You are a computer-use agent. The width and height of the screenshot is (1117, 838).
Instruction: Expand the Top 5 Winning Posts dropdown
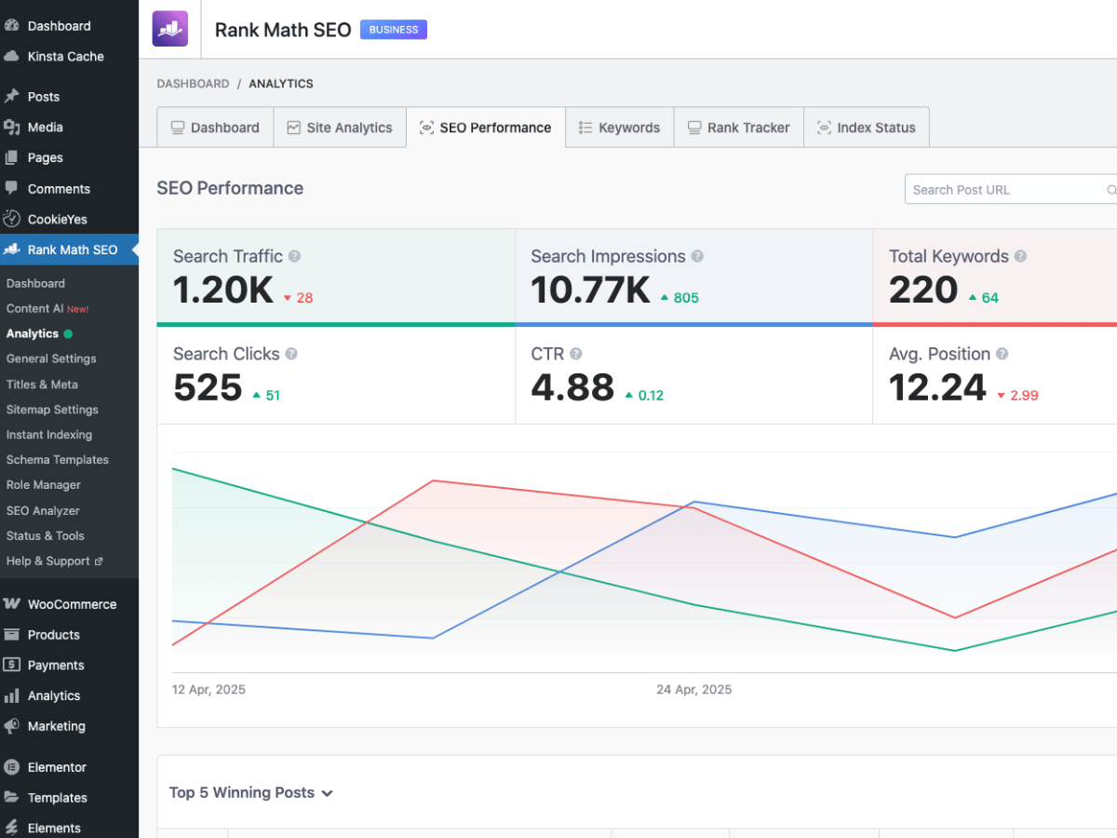327,793
